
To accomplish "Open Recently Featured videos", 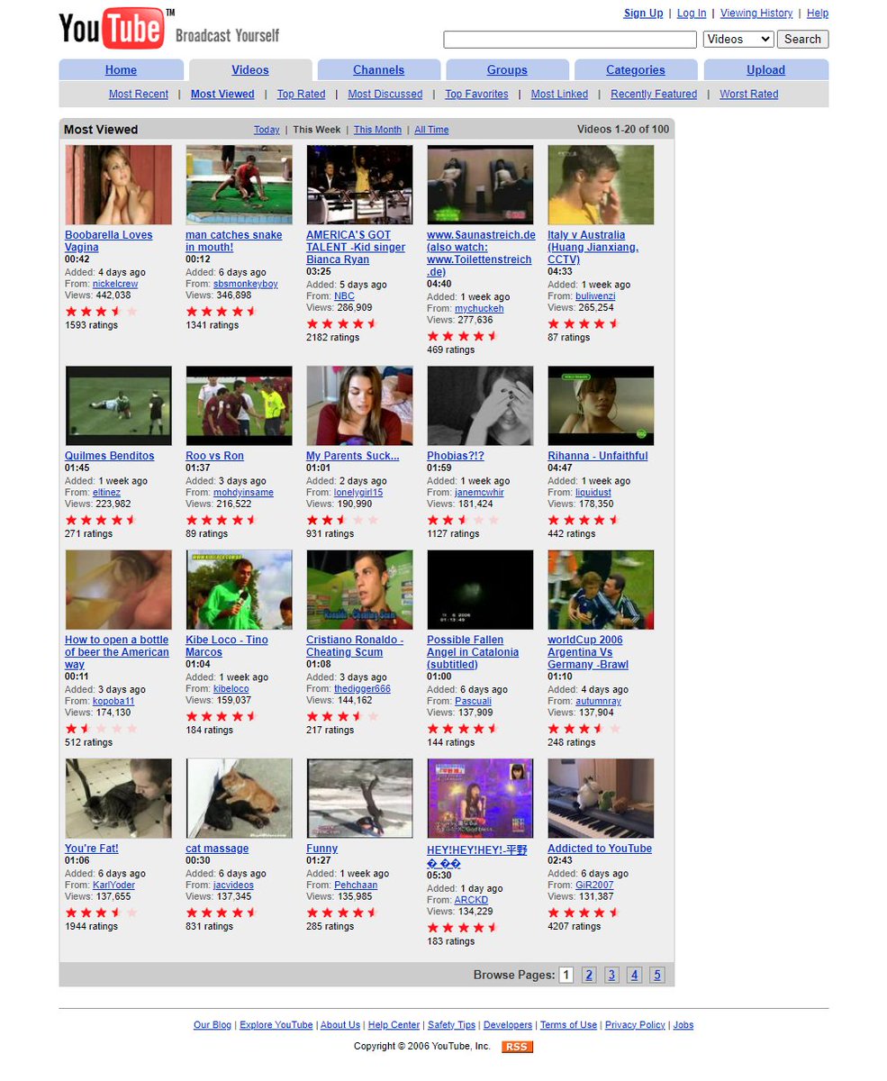I will click(653, 94).
